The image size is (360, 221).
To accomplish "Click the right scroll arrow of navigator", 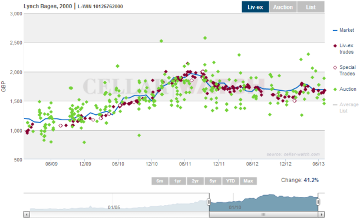I will (x=321, y=215).
